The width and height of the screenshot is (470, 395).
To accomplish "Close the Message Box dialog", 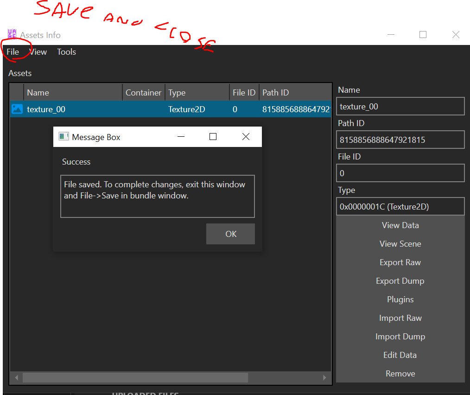I will (246, 137).
